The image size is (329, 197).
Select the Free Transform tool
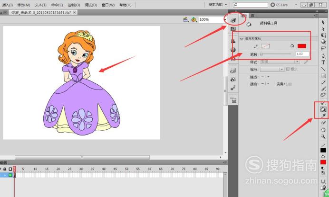click(323, 35)
